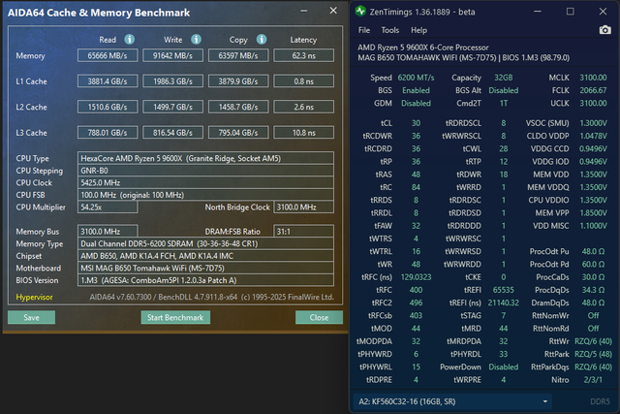This screenshot has width=620, height=414.
Task: Click the Copy info icon in AIDA64
Action: 262,39
